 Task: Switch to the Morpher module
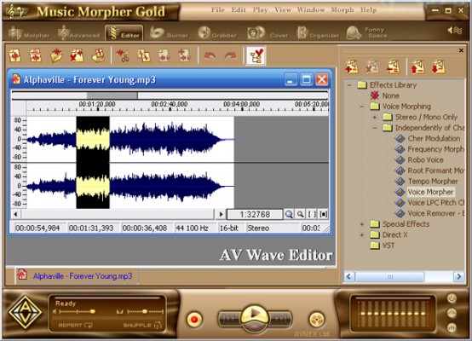[x=29, y=33]
